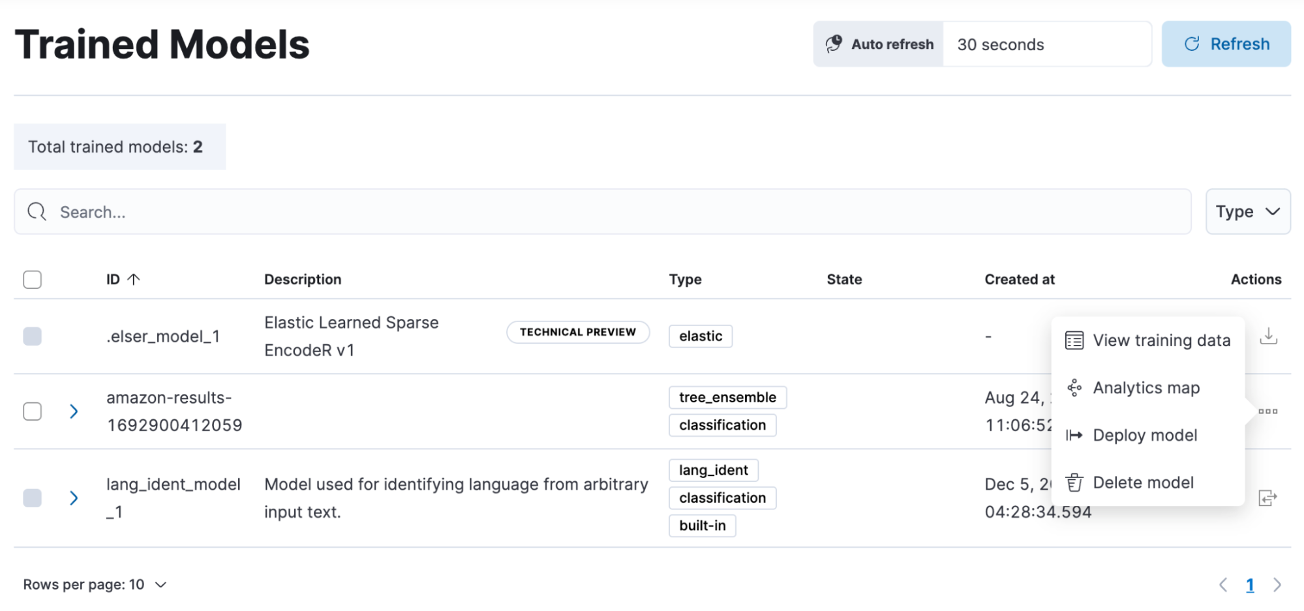
Task: Click the ID column sort arrow
Action: pyautogui.click(x=134, y=280)
